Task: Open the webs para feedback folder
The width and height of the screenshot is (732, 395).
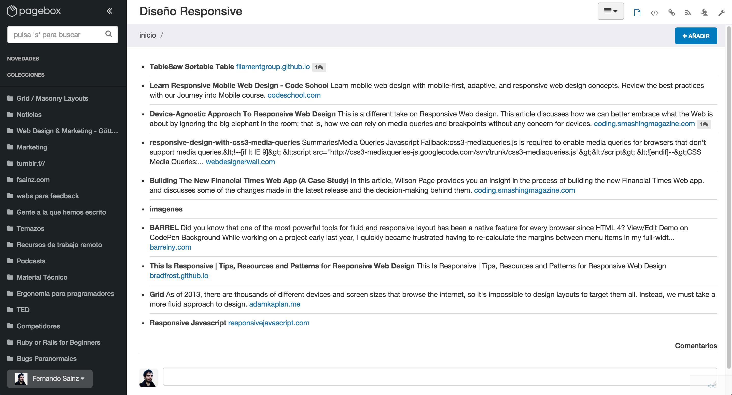Action: [47, 196]
